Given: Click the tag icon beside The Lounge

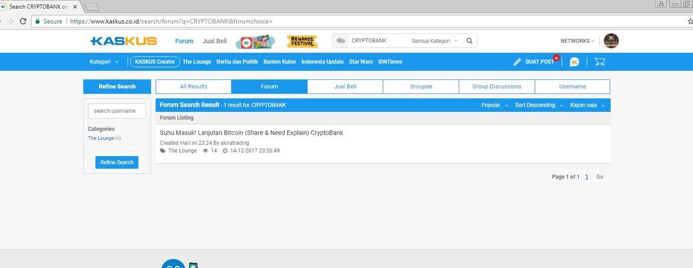Looking at the screenshot, I should [x=163, y=151].
